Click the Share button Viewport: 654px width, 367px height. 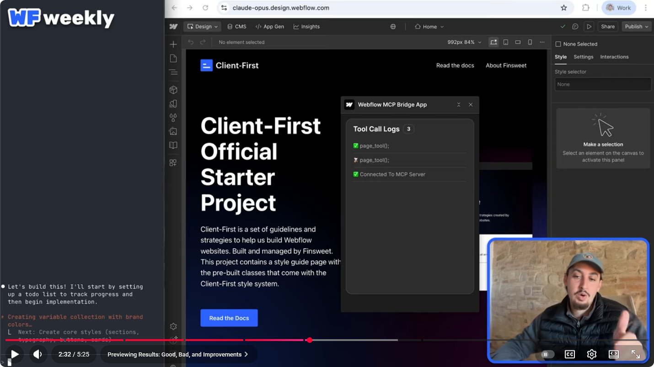[x=608, y=26]
